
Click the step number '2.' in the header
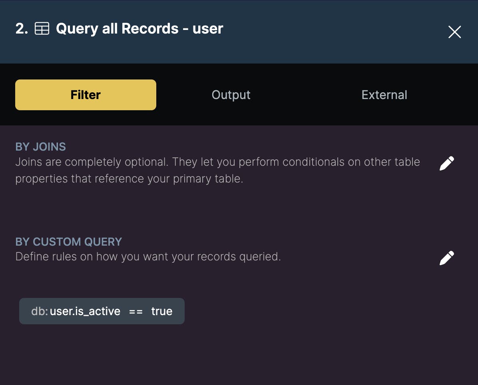[22, 29]
